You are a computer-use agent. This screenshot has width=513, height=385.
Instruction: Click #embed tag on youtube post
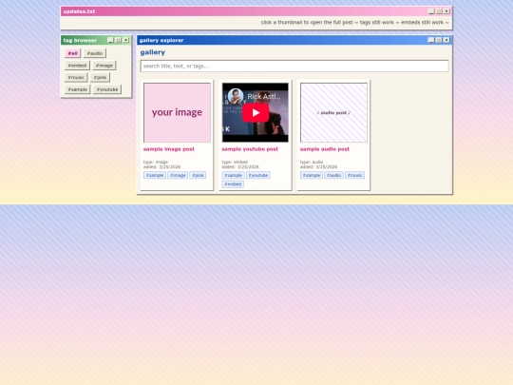click(233, 184)
